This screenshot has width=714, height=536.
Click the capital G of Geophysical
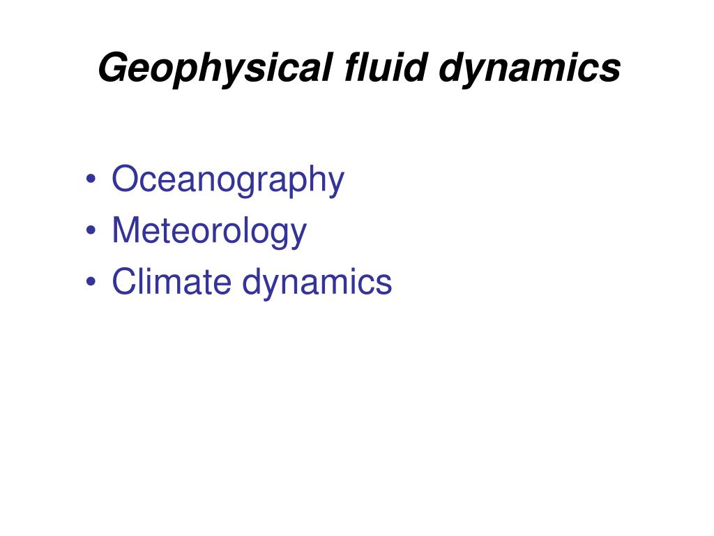point(112,66)
